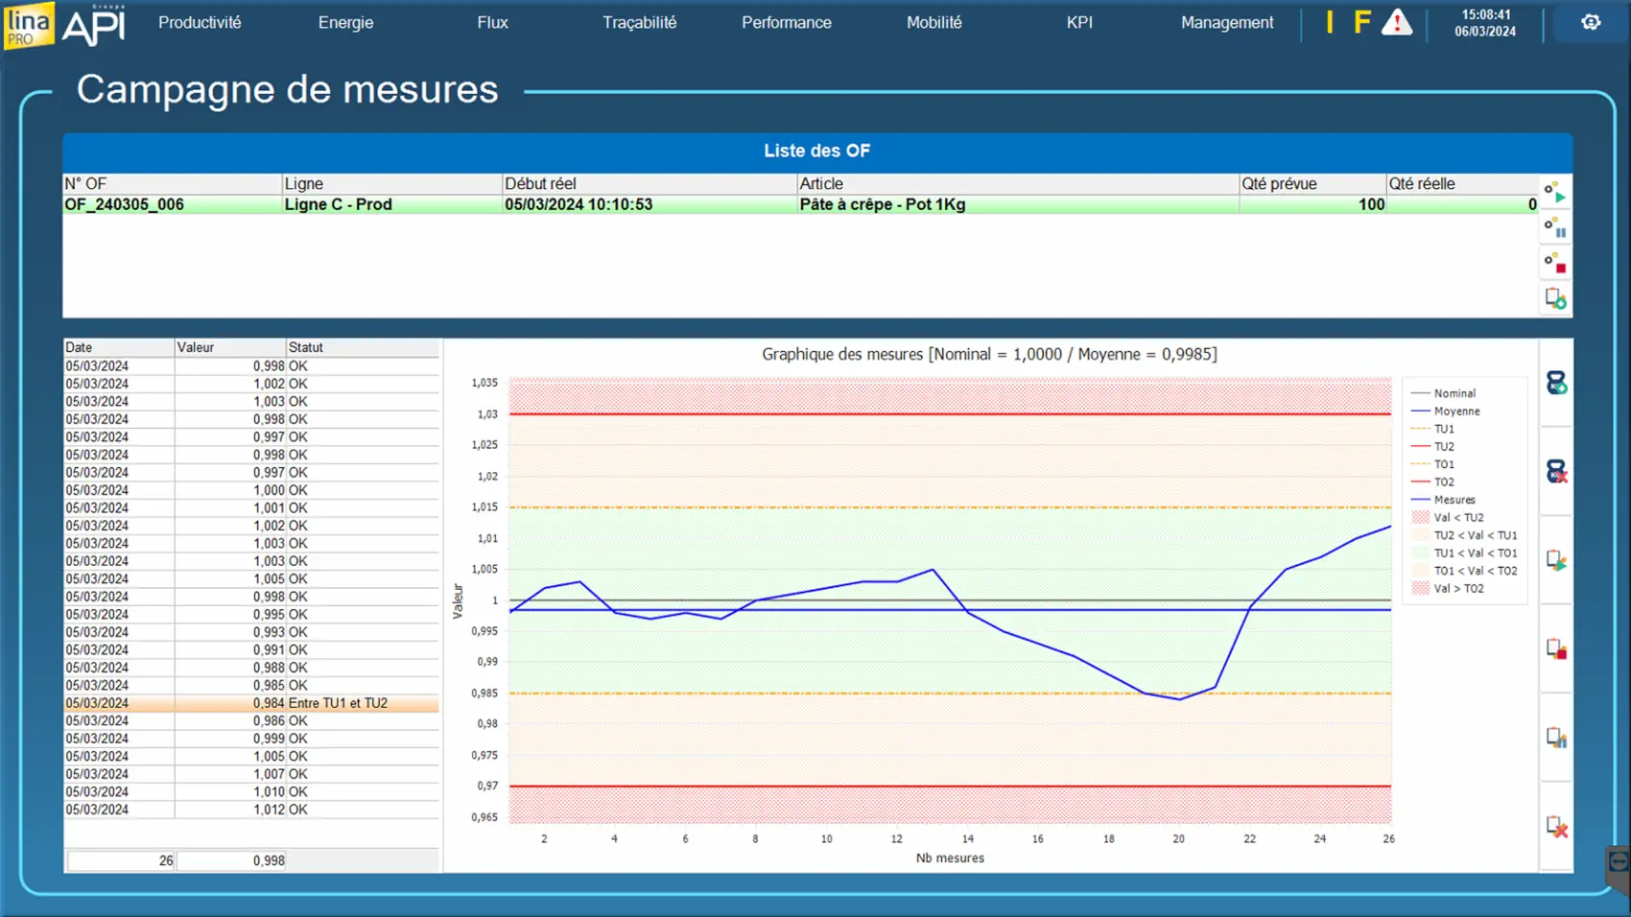The height and width of the screenshot is (917, 1631).
Task: Open the Traçabilité menu
Action: (639, 22)
